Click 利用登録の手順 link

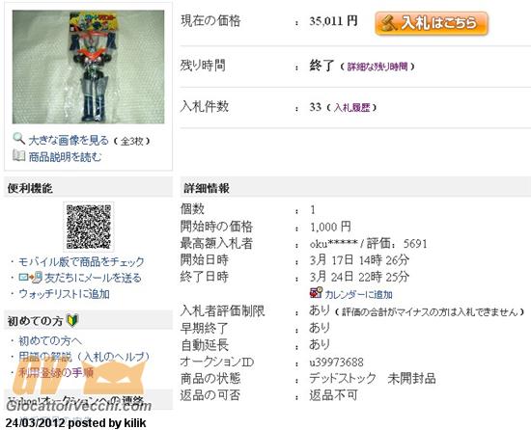[x=56, y=372]
